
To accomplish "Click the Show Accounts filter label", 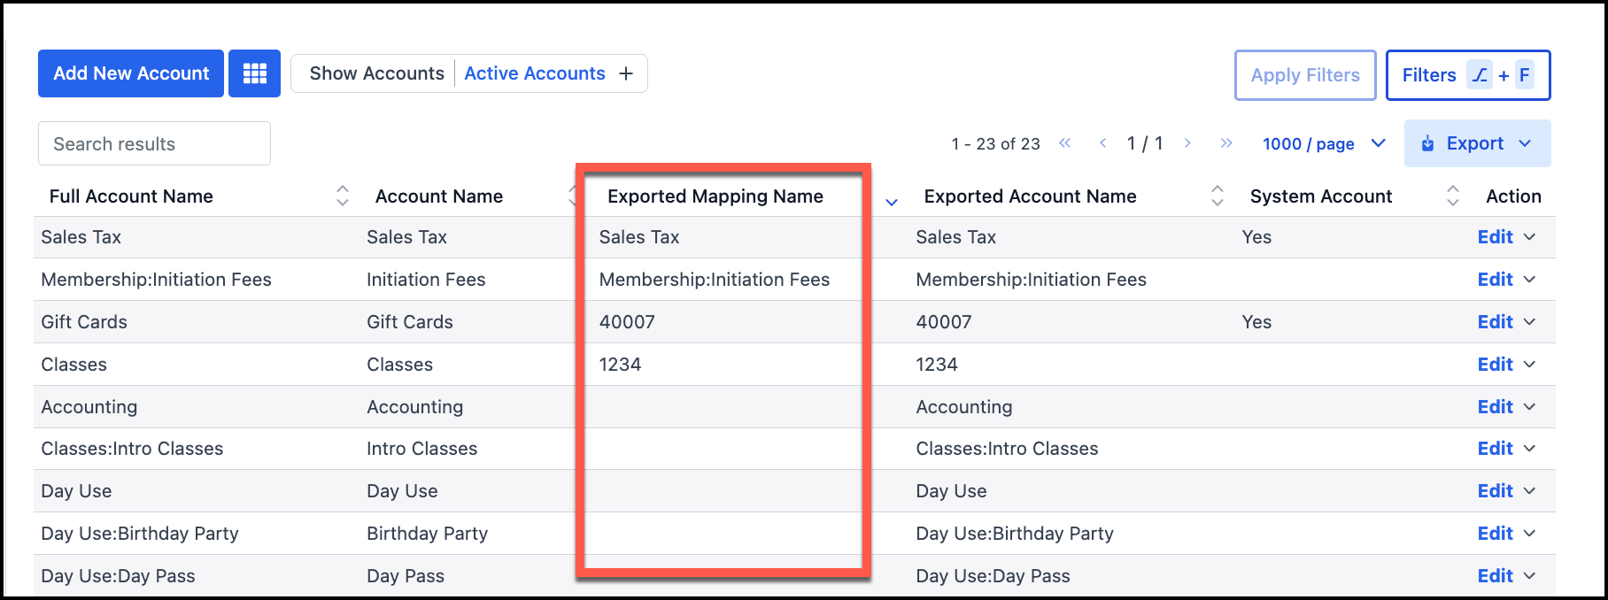I will pos(376,73).
